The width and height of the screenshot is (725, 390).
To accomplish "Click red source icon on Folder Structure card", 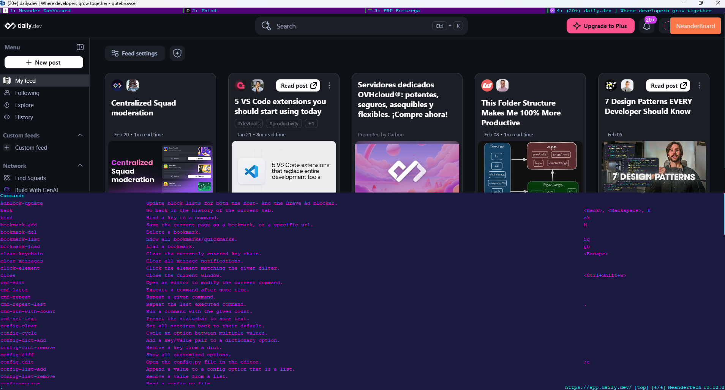I will pyautogui.click(x=487, y=85).
